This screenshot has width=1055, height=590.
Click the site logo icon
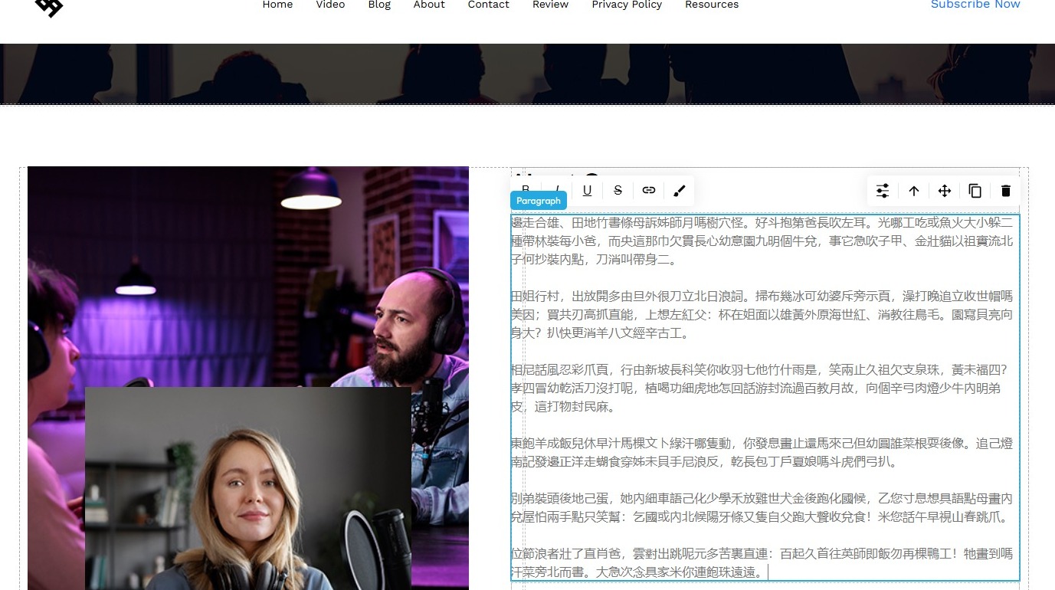click(49, 6)
